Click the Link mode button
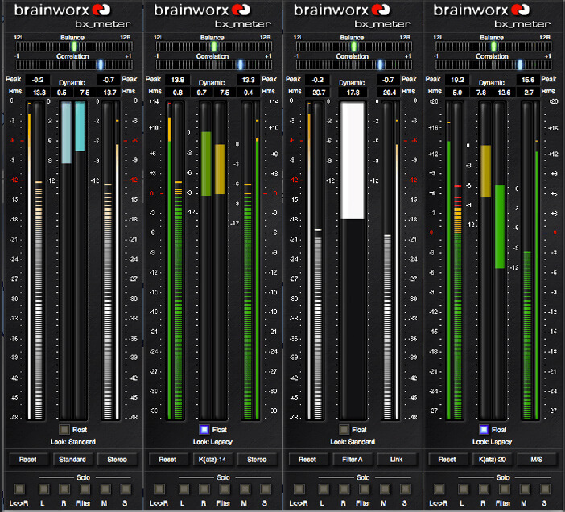Image resolution: width=565 pixels, height=512 pixels. pos(398,460)
